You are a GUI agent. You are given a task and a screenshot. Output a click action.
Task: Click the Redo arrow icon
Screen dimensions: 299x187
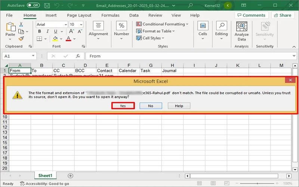70,6
